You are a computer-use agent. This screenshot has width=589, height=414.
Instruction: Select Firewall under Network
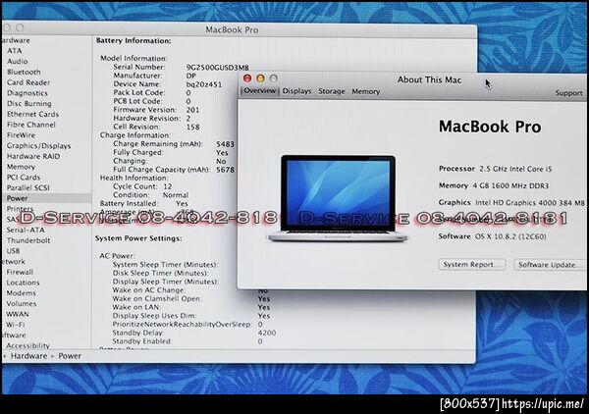(20, 272)
